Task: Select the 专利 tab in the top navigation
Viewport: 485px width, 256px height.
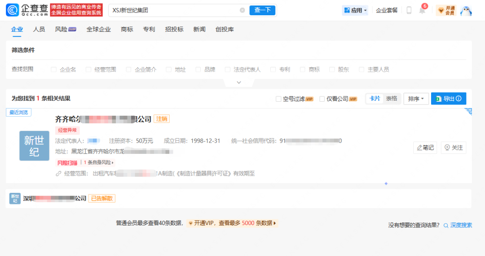Action: [149, 29]
